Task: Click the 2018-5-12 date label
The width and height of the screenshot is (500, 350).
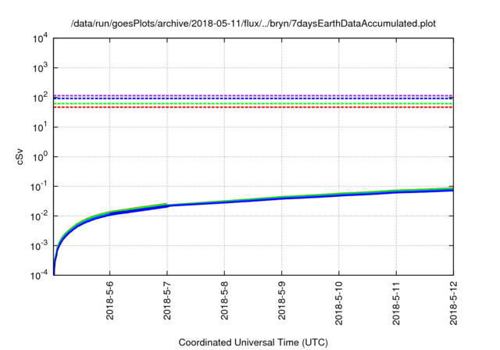Action: point(453,303)
